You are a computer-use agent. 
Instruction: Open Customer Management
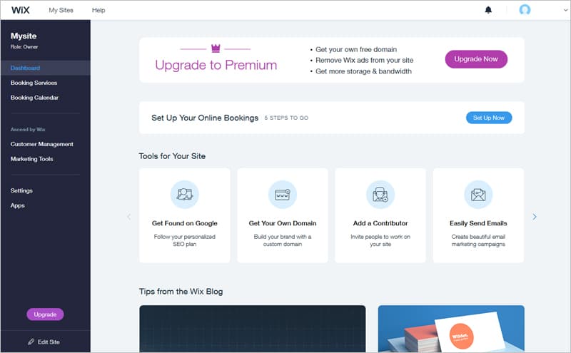click(42, 144)
